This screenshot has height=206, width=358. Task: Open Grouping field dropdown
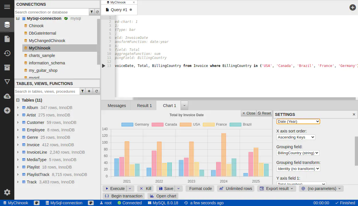(298, 153)
